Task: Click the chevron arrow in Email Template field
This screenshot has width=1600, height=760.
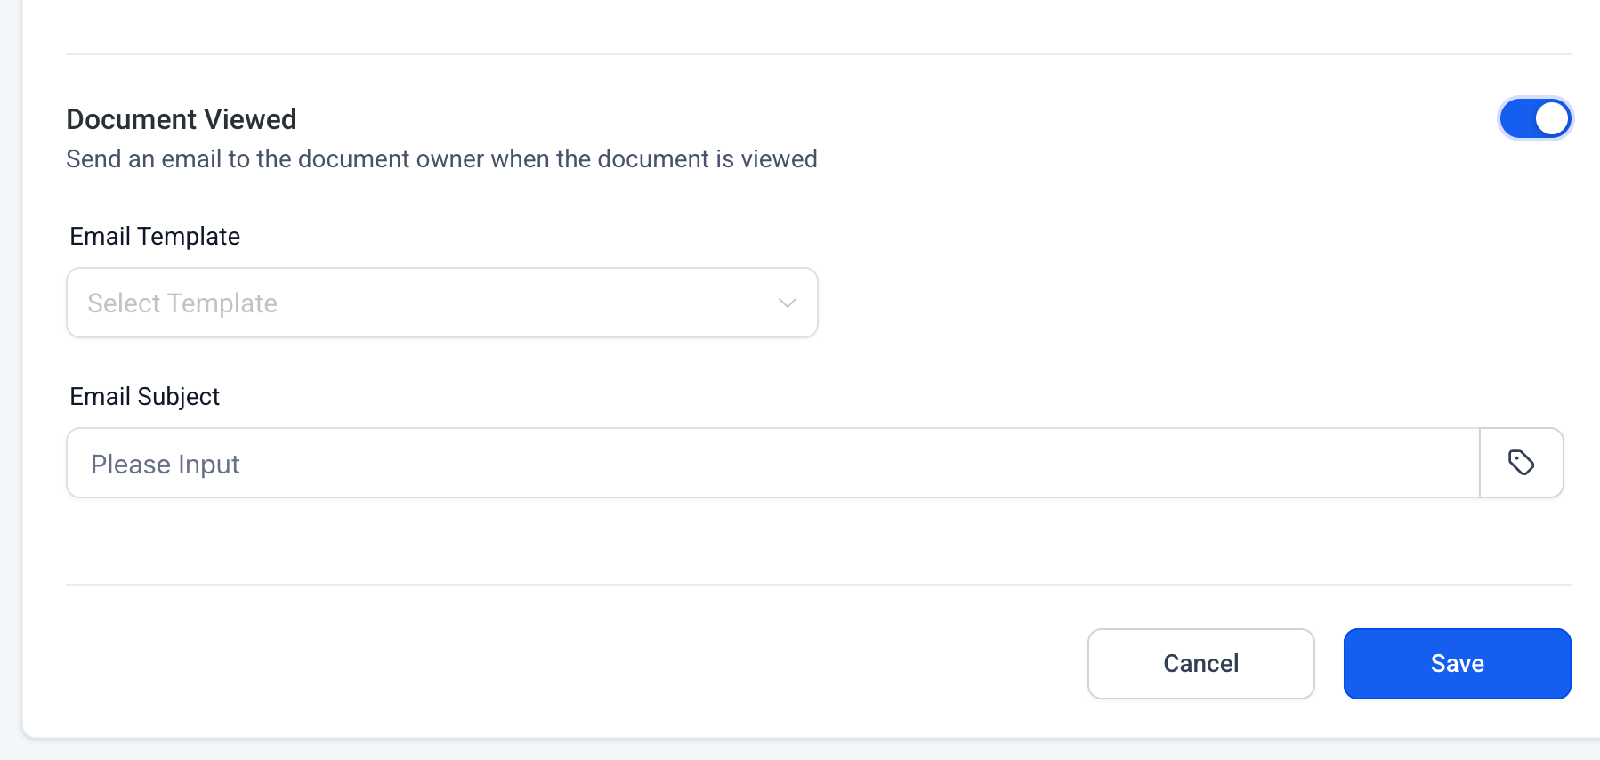Action: pyautogui.click(x=787, y=303)
